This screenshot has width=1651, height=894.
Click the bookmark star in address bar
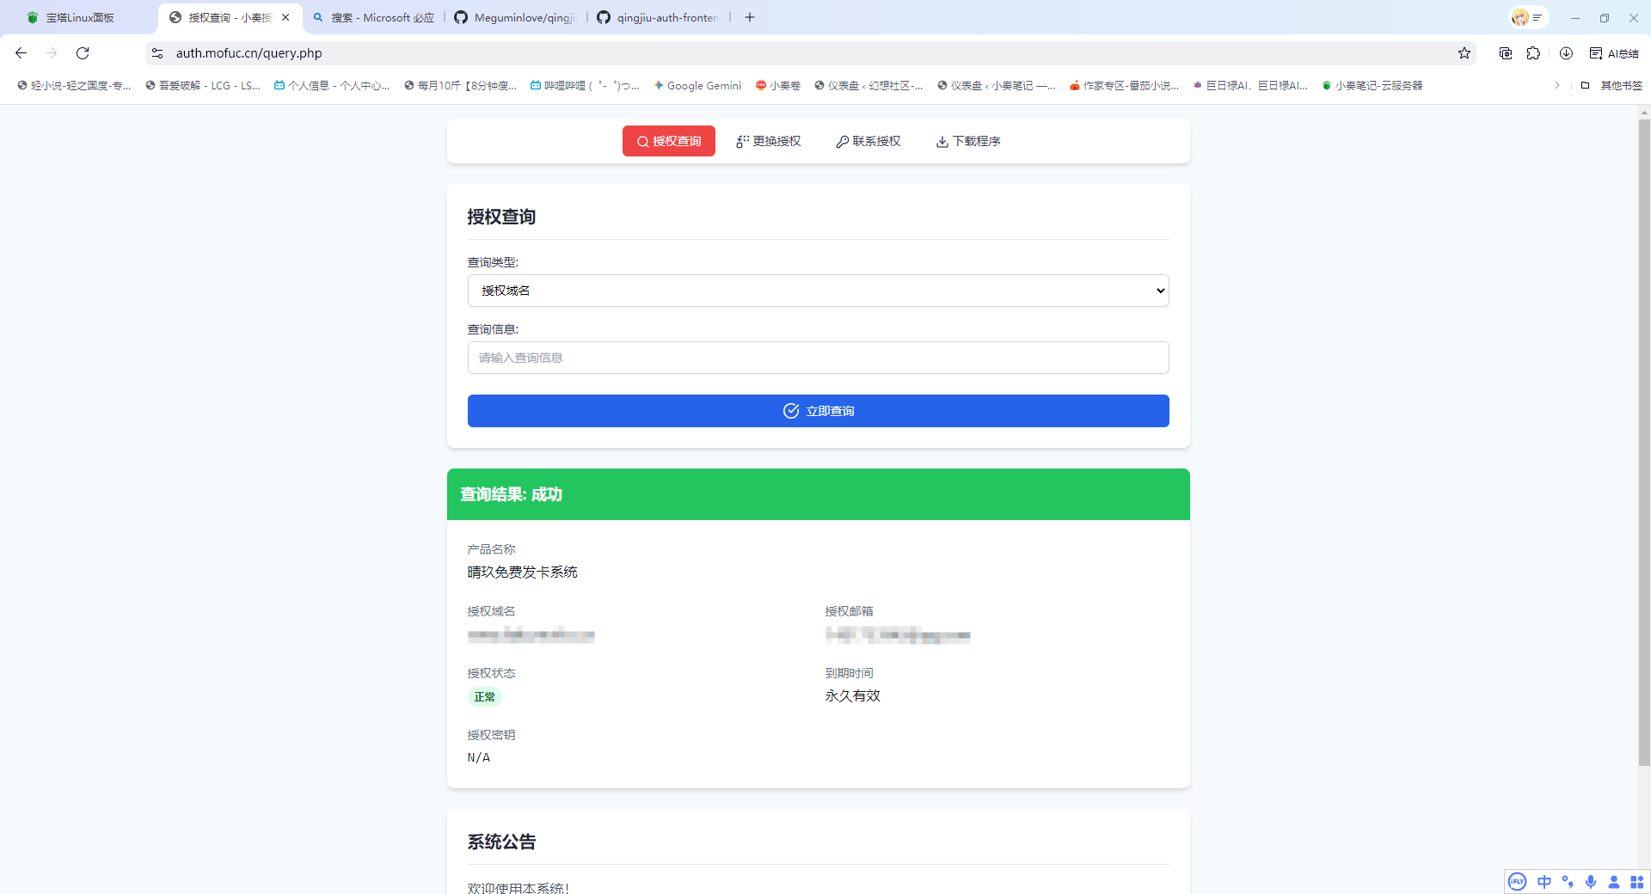point(1464,52)
